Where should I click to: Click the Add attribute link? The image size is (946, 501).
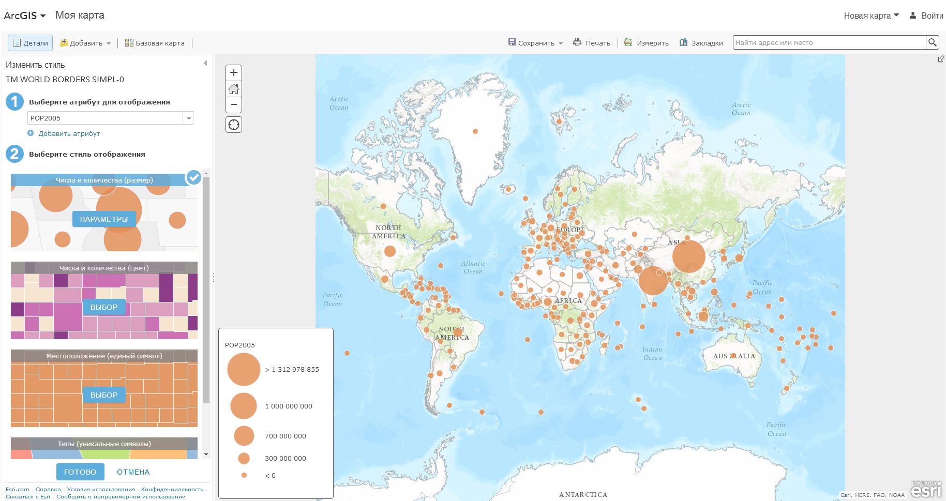69,133
